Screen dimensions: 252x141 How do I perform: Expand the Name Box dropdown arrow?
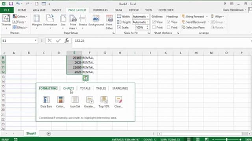coord(35,40)
